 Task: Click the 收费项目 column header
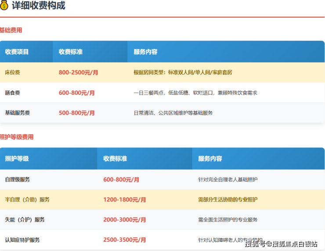[17, 52]
